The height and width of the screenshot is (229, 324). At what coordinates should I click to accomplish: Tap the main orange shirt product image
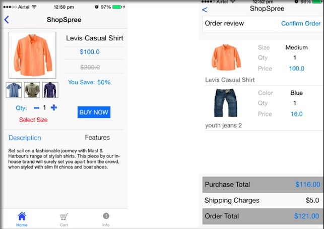click(32, 55)
